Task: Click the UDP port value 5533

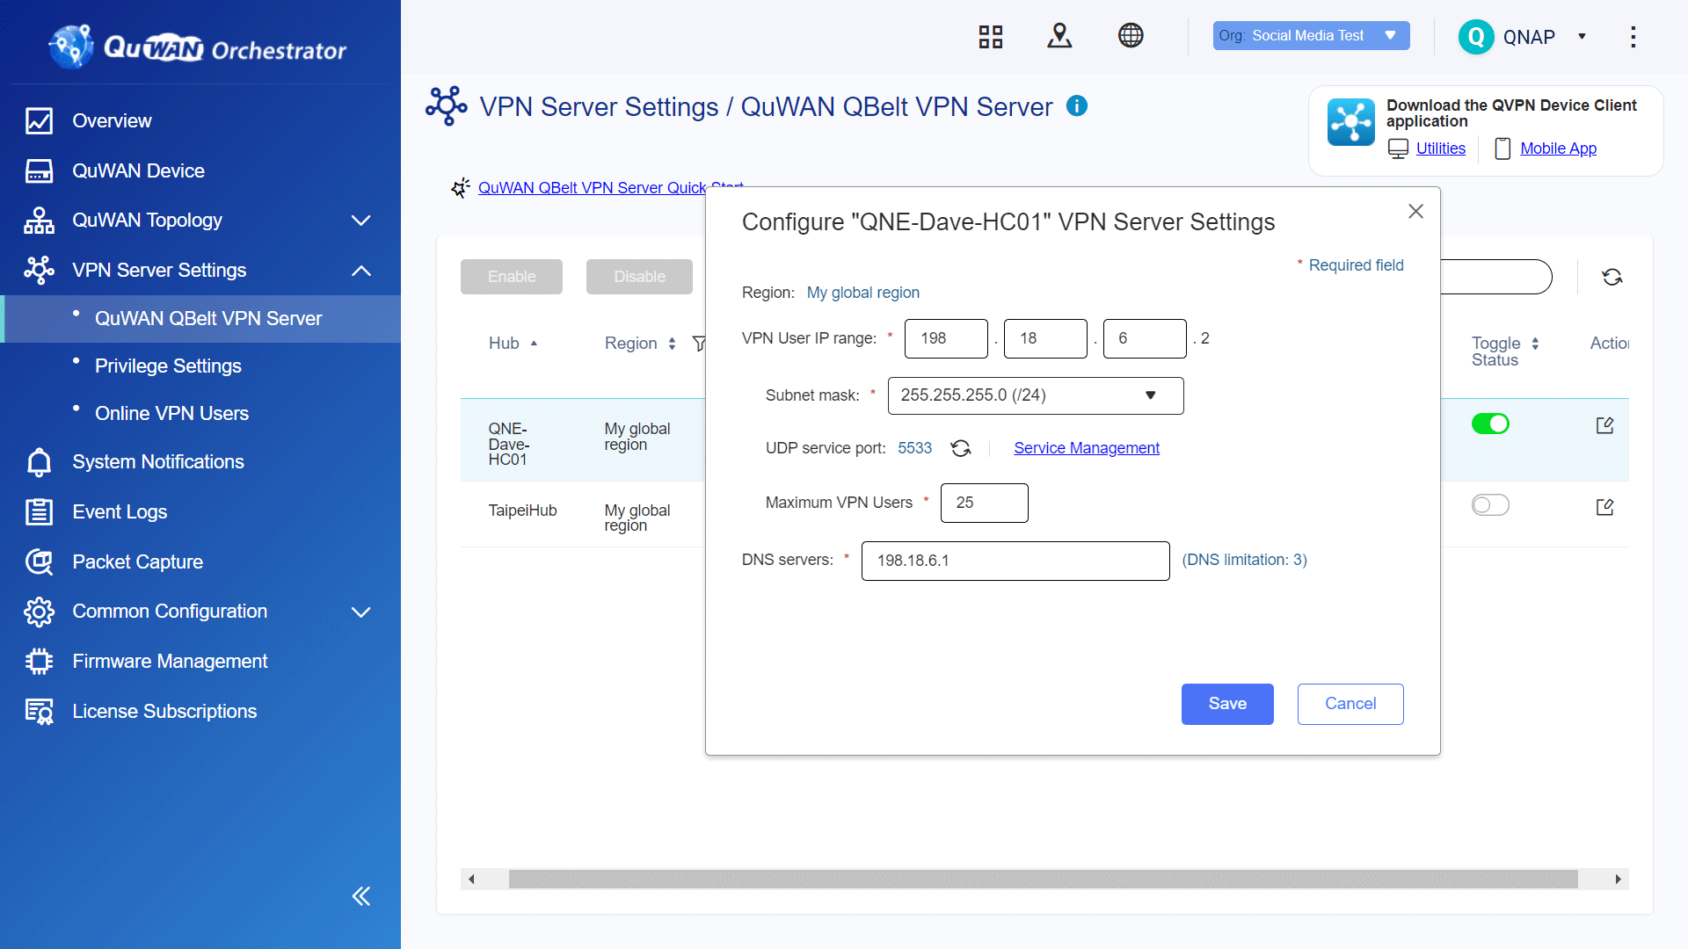Action: pos(914,448)
